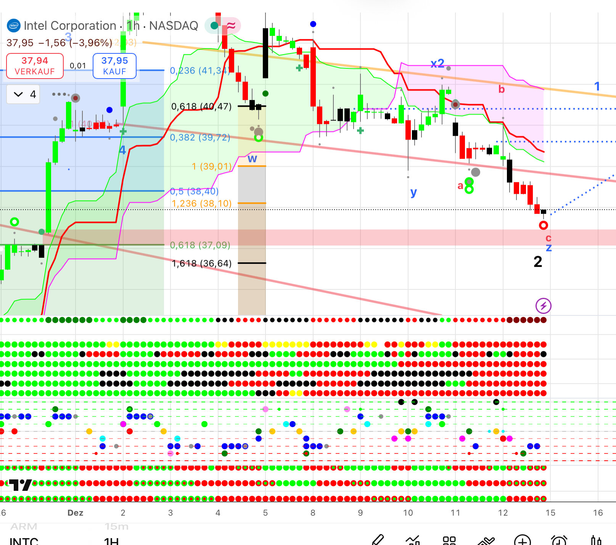Expand the indicator legend showing 4
616x545 pixels.
coord(24,94)
